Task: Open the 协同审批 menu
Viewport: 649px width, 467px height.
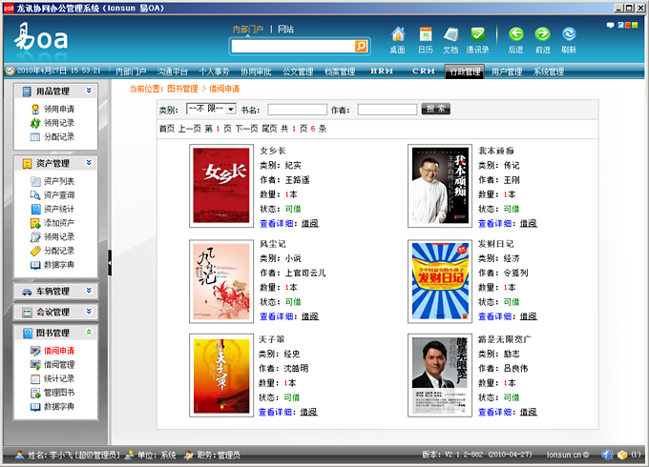Action: pyautogui.click(x=256, y=71)
